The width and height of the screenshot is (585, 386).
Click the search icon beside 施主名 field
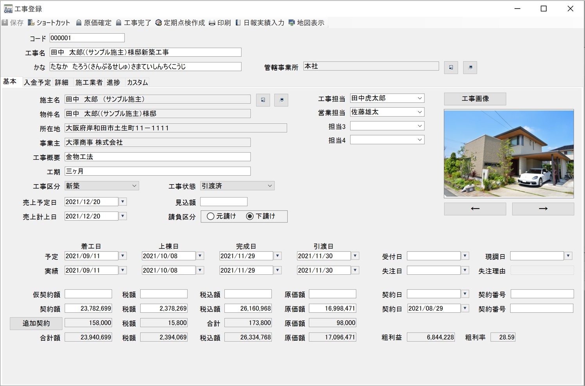click(x=263, y=100)
